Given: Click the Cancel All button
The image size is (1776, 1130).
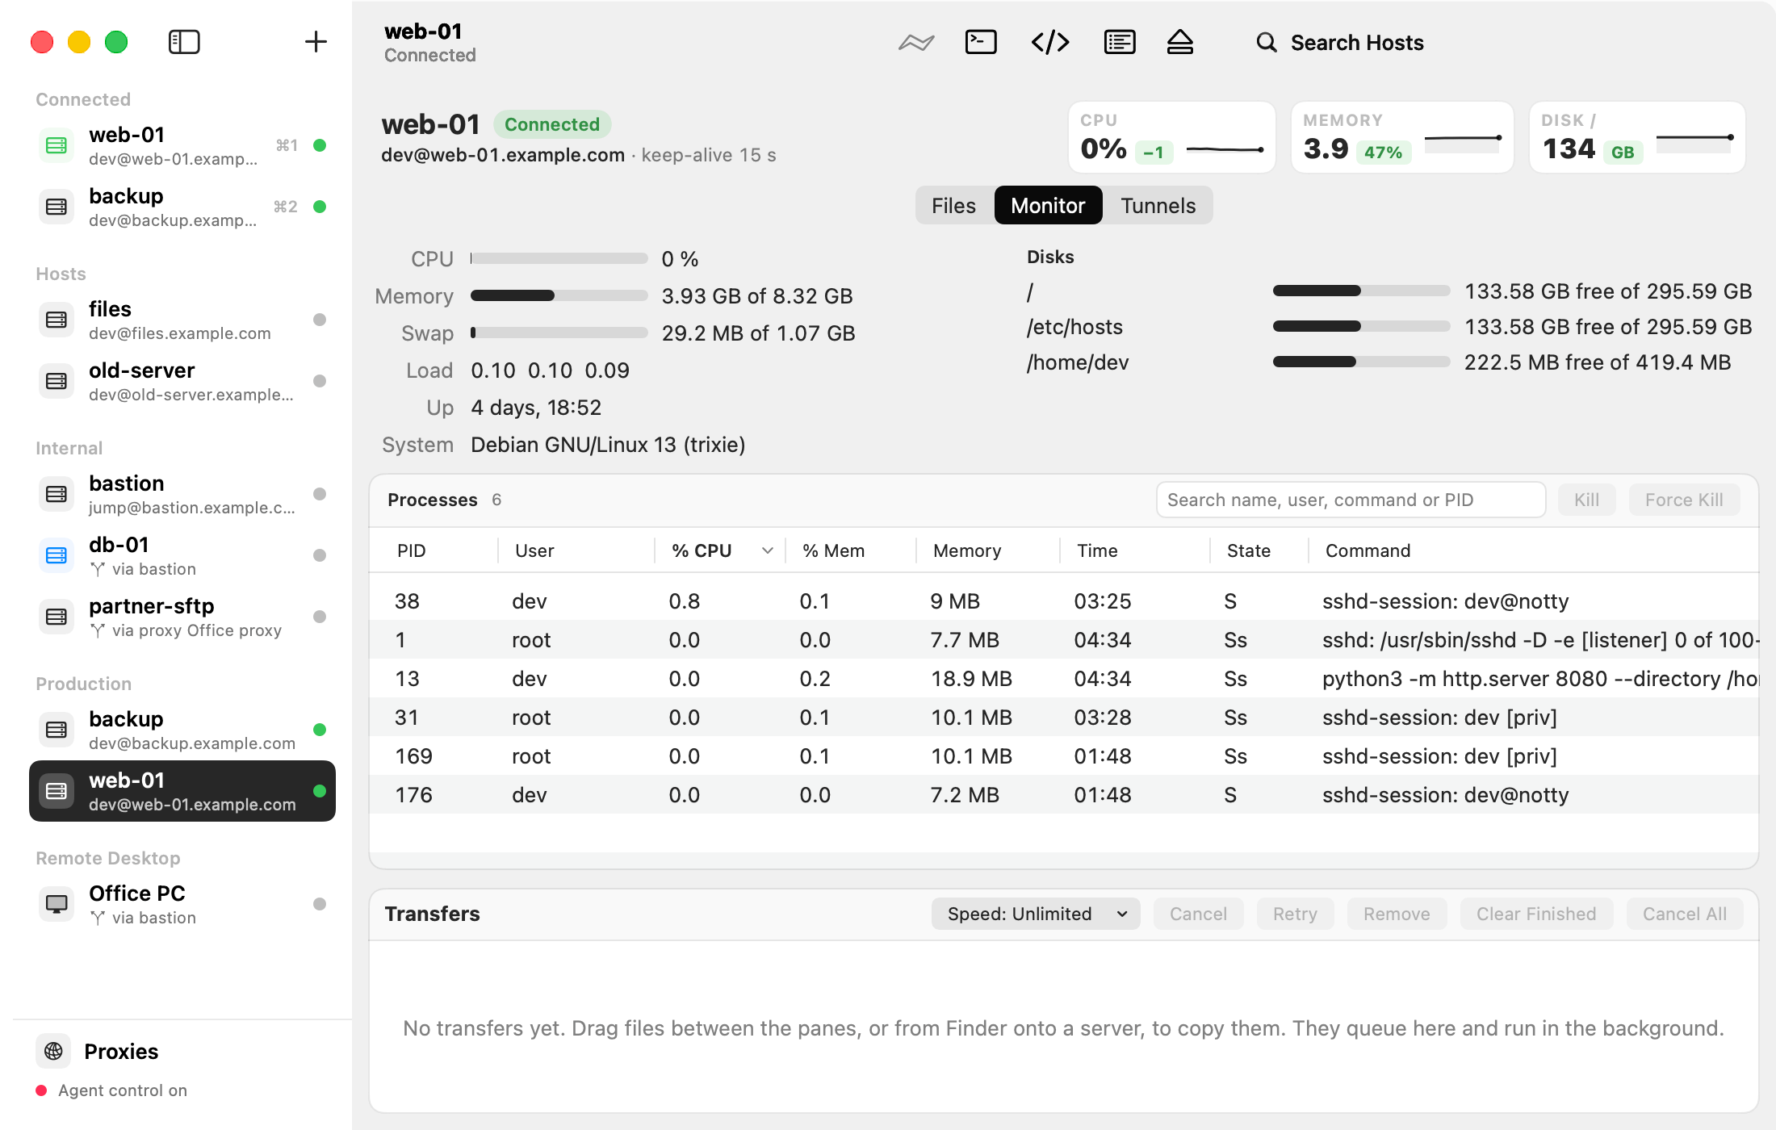Looking at the screenshot, I should pyautogui.click(x=1685, y=914).
